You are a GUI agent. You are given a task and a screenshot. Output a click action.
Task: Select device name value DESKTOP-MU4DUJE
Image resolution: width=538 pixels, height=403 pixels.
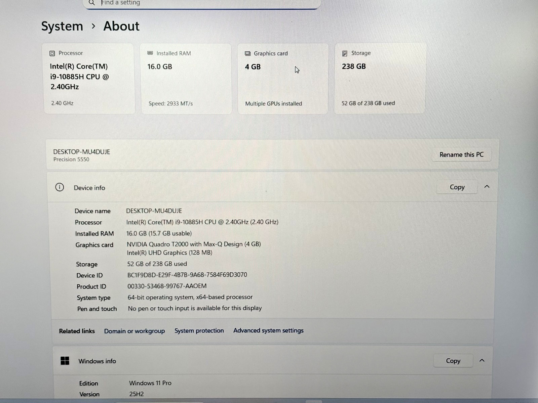[x=154, y=211]
